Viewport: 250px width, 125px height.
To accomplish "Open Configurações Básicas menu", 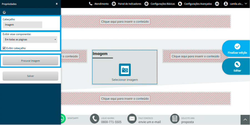I will (x=160, y=4).
